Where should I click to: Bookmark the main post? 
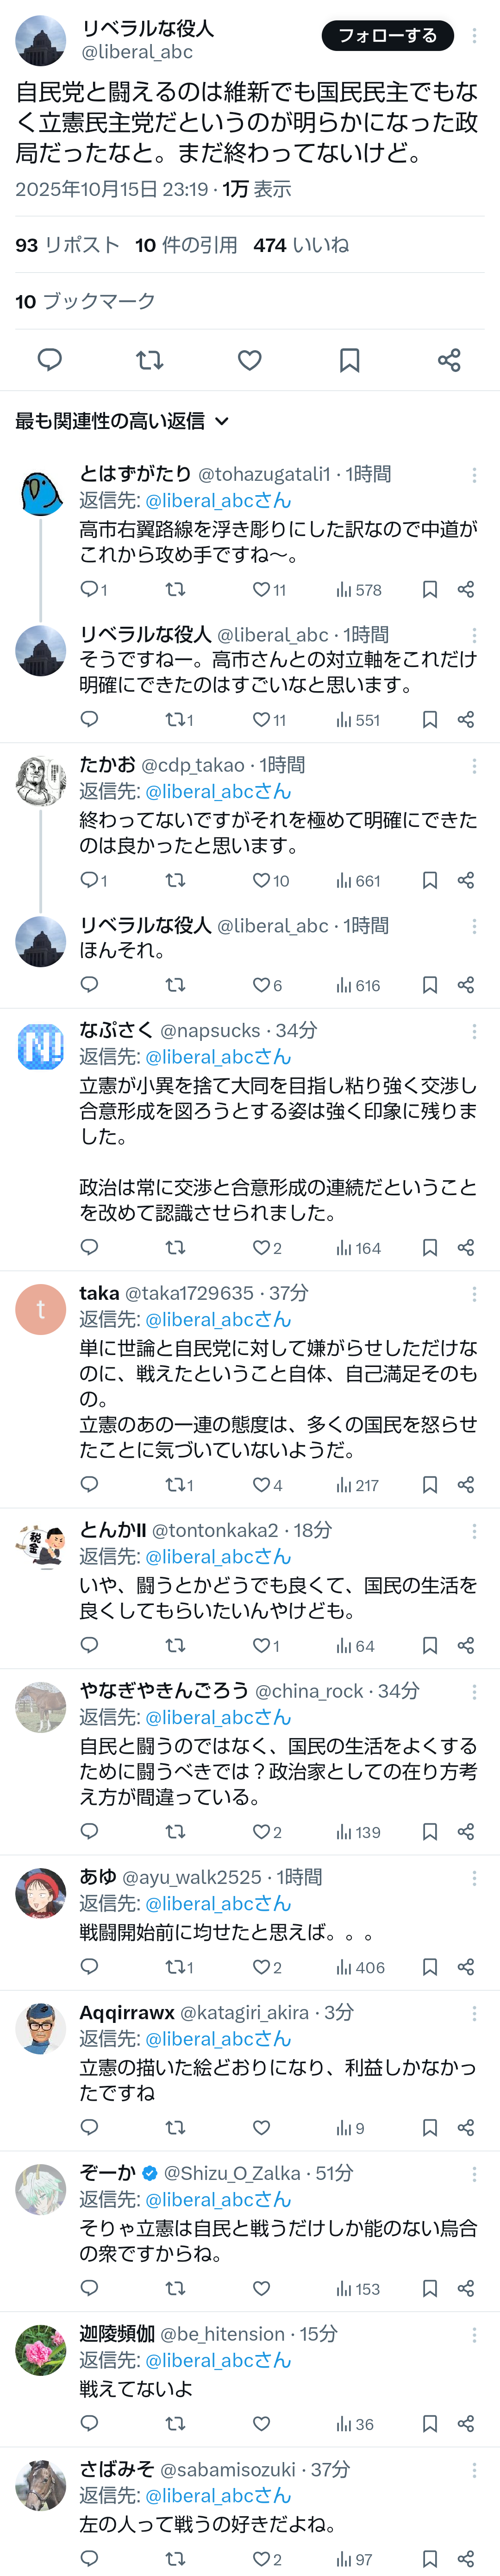[349, 360]
